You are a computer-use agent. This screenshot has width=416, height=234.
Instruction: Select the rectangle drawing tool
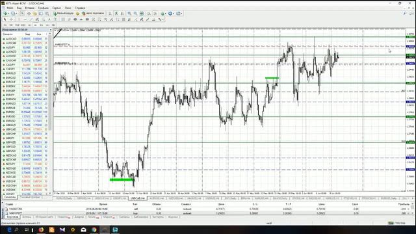tap(87, 19)
